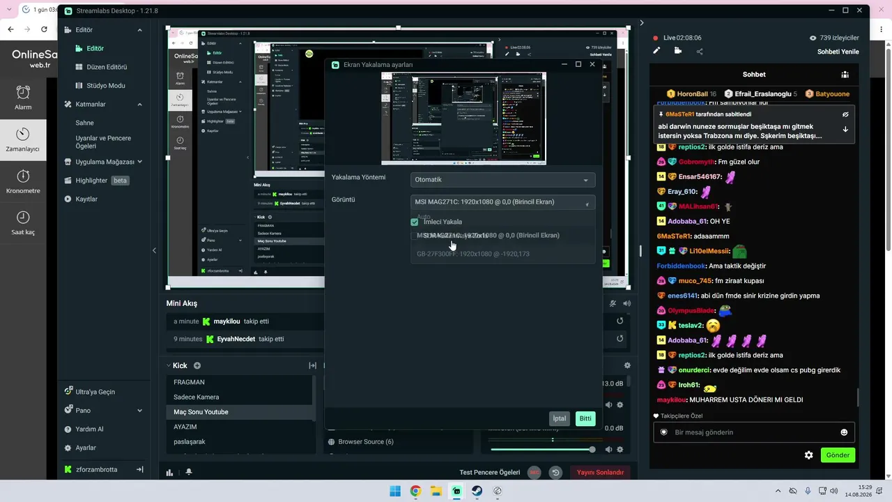Show hidden icons in the system tray
892x502 pixels.
779,491
